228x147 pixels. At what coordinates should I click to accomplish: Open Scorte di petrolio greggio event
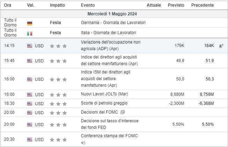coord(104,103)
